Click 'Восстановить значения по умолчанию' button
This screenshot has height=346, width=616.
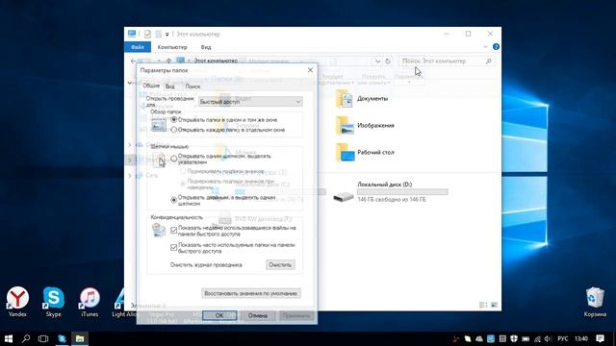click(251, 293)
